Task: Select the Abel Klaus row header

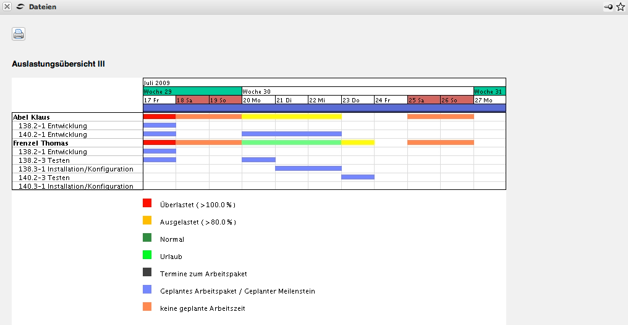Action: [x=32, y=117]
